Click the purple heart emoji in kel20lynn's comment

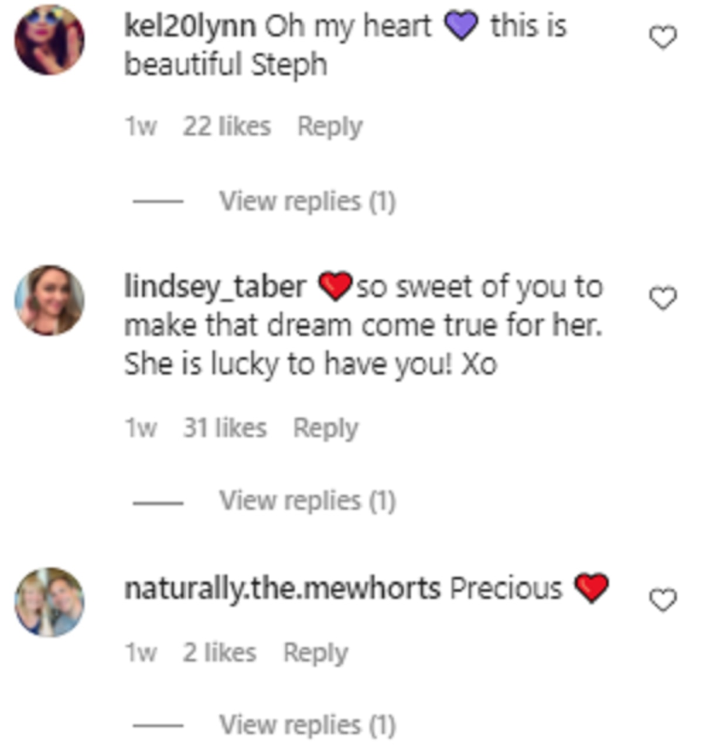pyautogui.click(x=461, y=26)
